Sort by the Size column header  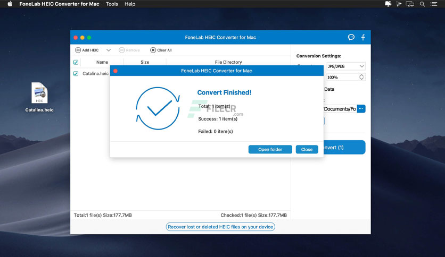coord(145,62)
